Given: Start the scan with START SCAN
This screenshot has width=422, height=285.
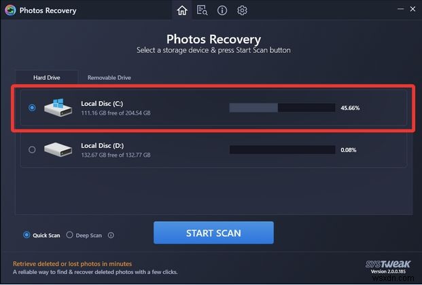Looking at the screenshot, I should coord(213,233).
